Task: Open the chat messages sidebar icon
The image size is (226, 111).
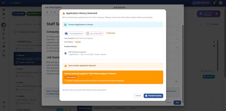Action: (4, 47)
